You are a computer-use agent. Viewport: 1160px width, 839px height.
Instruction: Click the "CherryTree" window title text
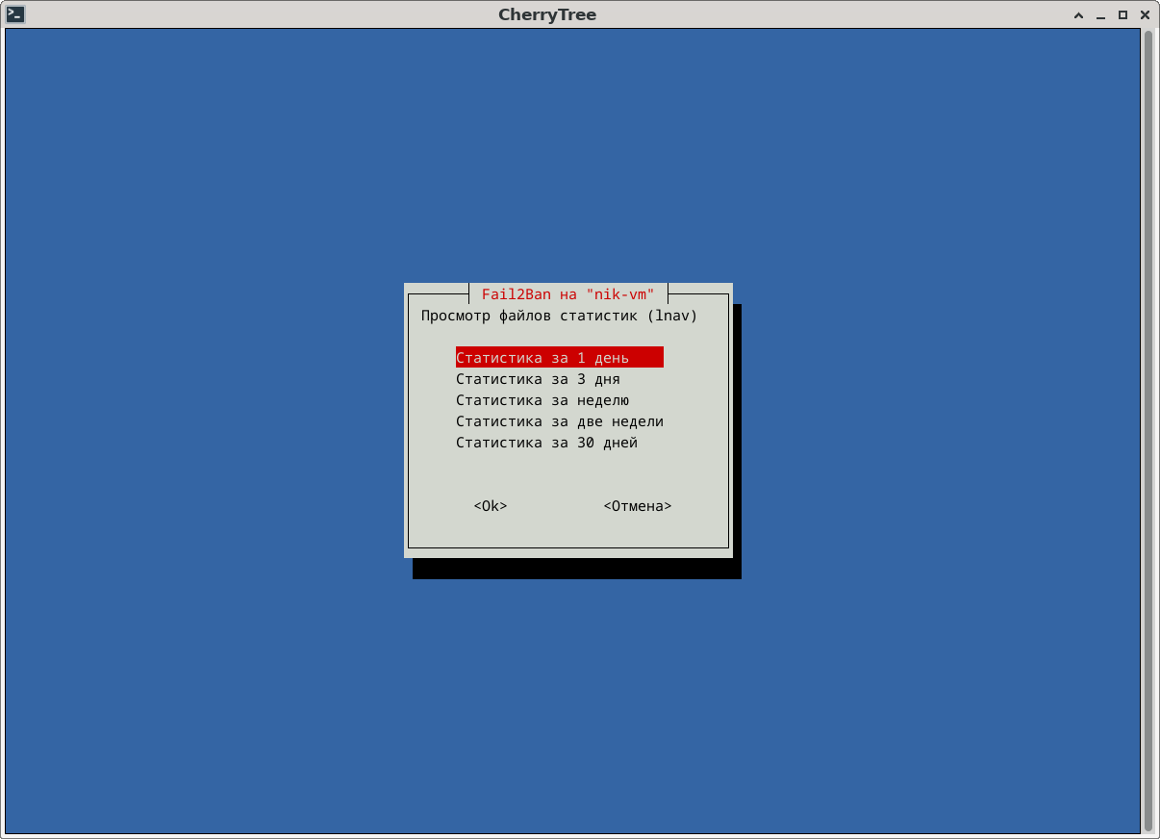pyautogui.click(x=547, y=14)
